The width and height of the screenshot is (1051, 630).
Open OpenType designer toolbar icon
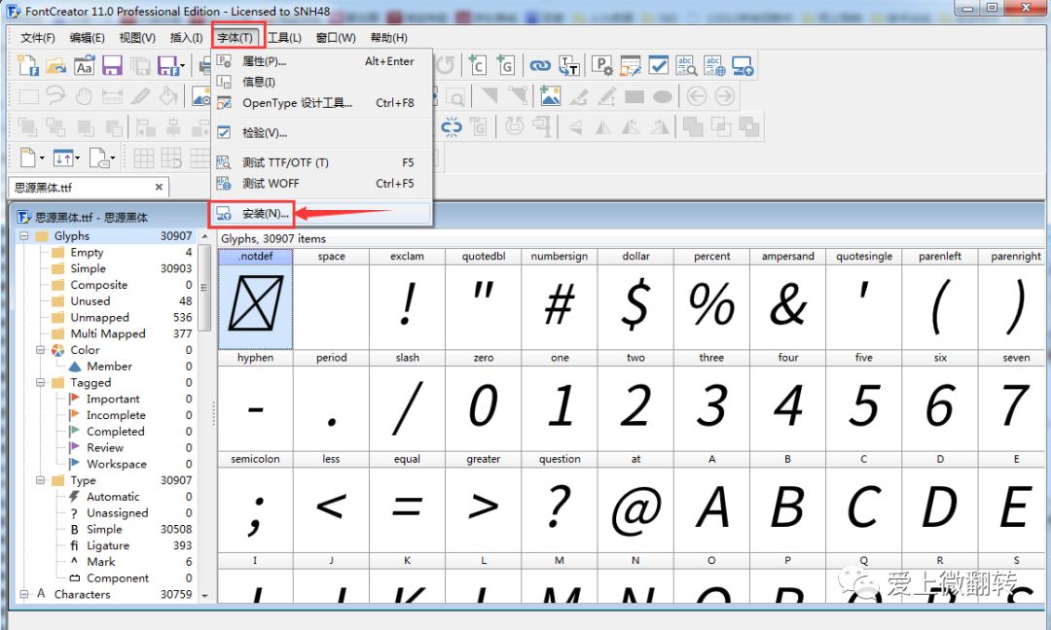pos(630,65)
